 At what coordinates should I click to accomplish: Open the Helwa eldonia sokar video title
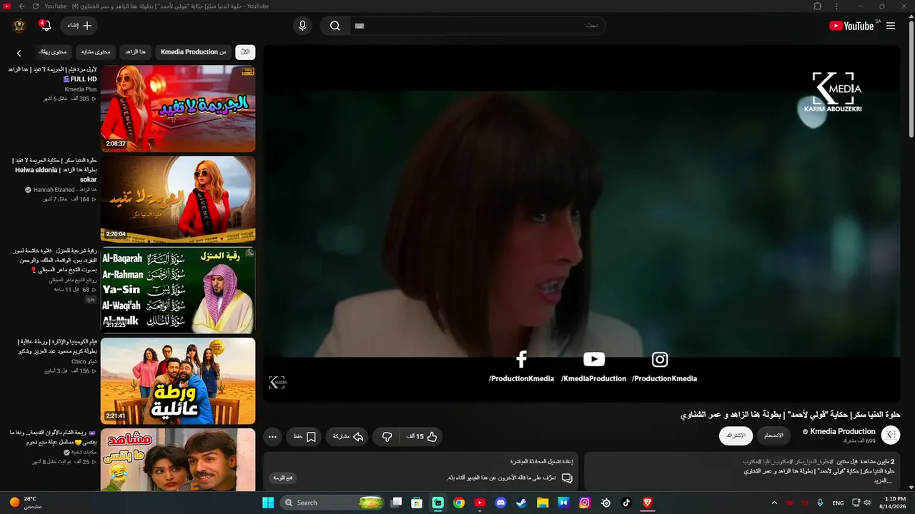coord(56,170)
